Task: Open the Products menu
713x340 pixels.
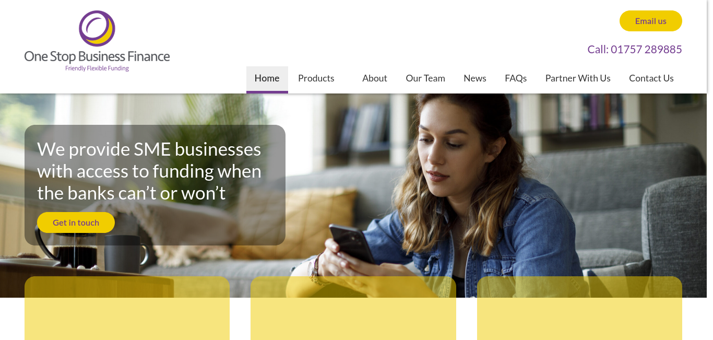Action: (316, 78)
